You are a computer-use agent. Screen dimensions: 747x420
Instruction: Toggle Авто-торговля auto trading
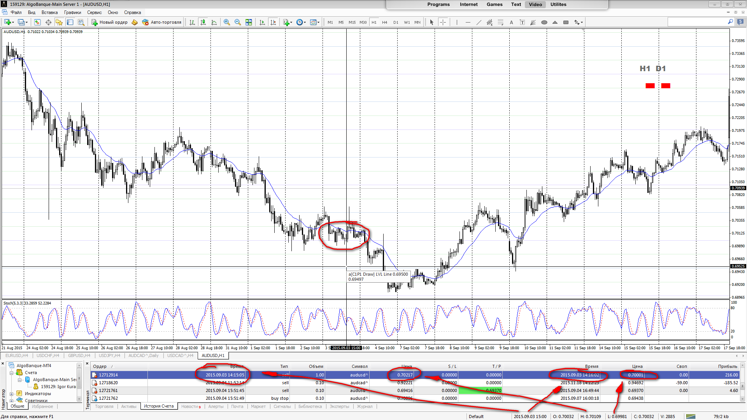pyautogui.click(x=162, y=22)
